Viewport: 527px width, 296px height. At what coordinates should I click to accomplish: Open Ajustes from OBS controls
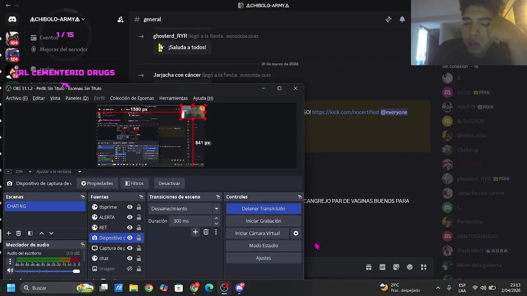[263, 258]
